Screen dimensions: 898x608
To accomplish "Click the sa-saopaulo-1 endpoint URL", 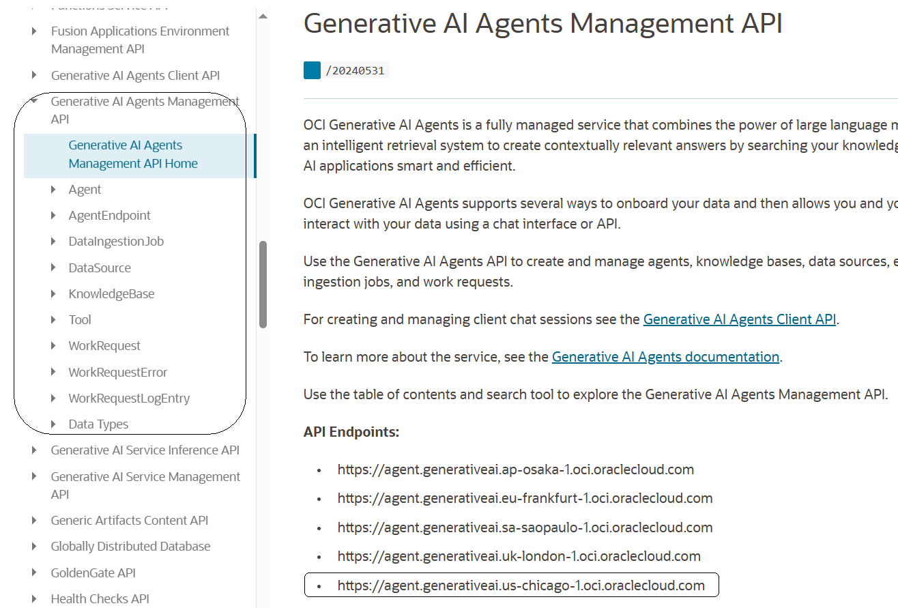I will (x=525, y=527).
